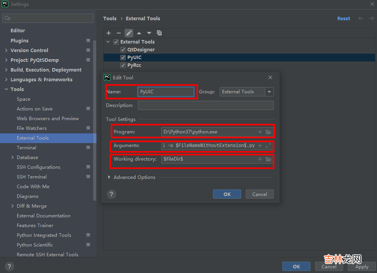This screenshot has width=377, height=273.
Task: Open File Watchers settings page
Action: 32,128
